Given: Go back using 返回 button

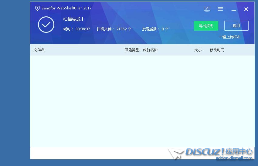Looking at the screenshot, I should coord(236,26).
